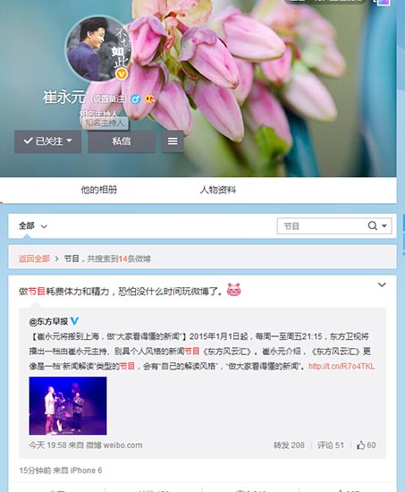The image size is (405, 492).
Task: Open the t.cn short link in post
Action: click(342, 366)
